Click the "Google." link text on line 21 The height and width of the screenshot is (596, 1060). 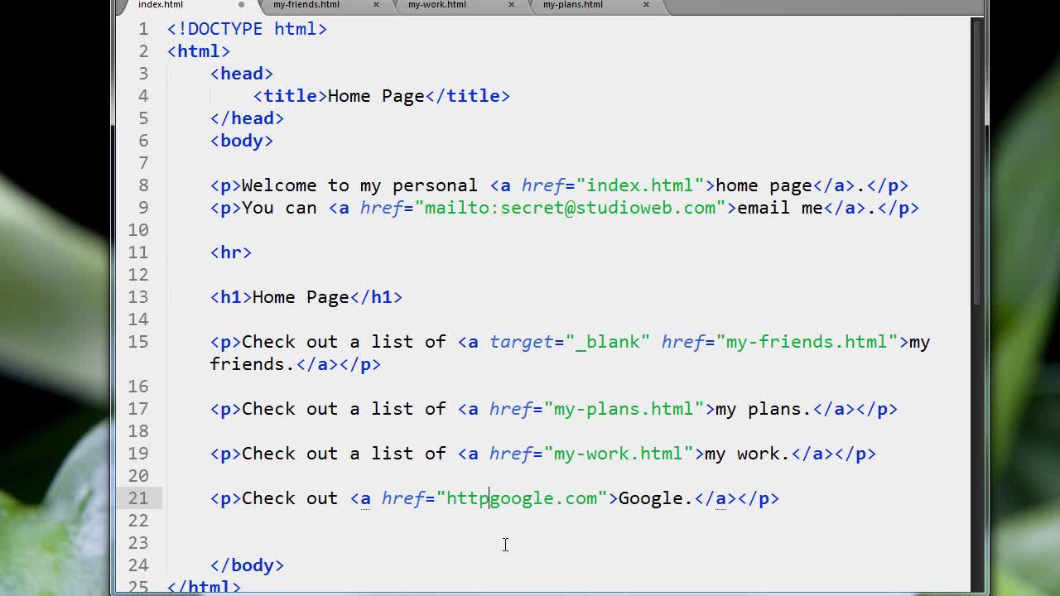click(x=656, y=498)
